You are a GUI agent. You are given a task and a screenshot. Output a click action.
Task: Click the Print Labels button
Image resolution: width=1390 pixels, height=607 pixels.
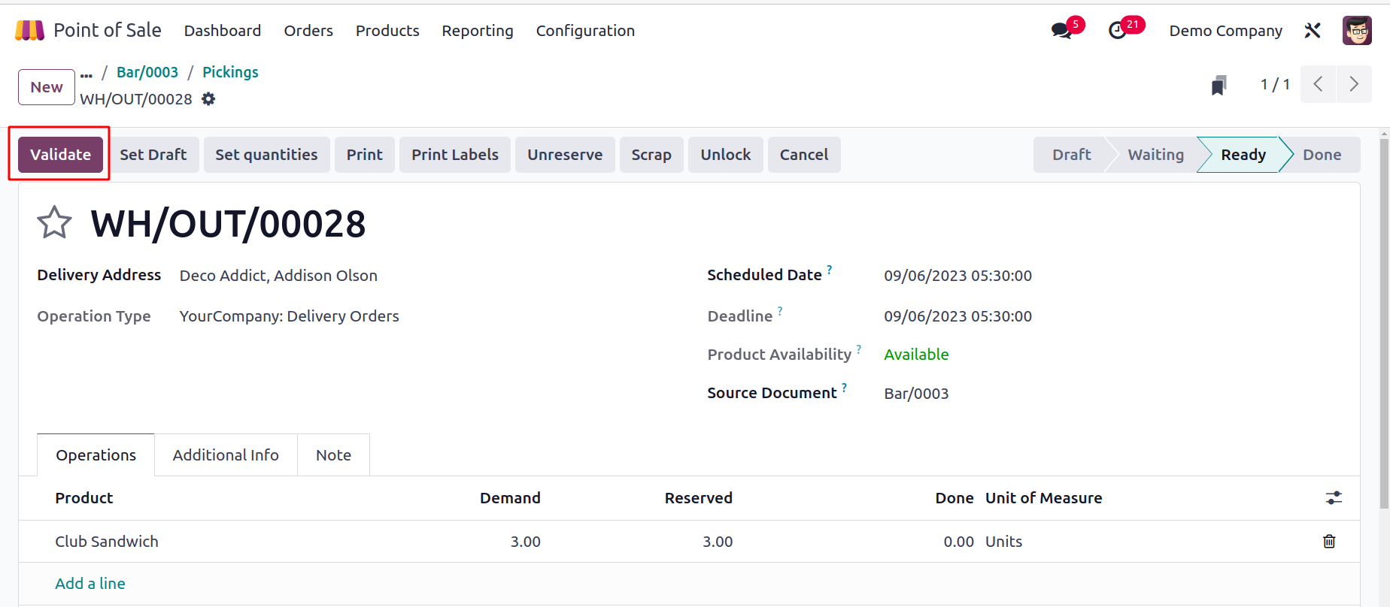455,155
